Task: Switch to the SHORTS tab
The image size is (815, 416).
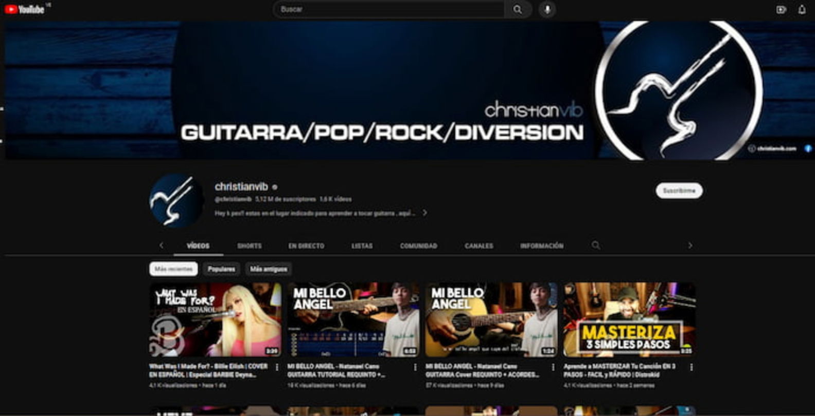Action: coord(250,246)
